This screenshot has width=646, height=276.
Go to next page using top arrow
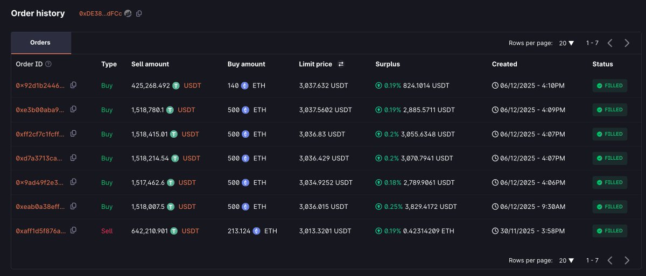(627, 43)
